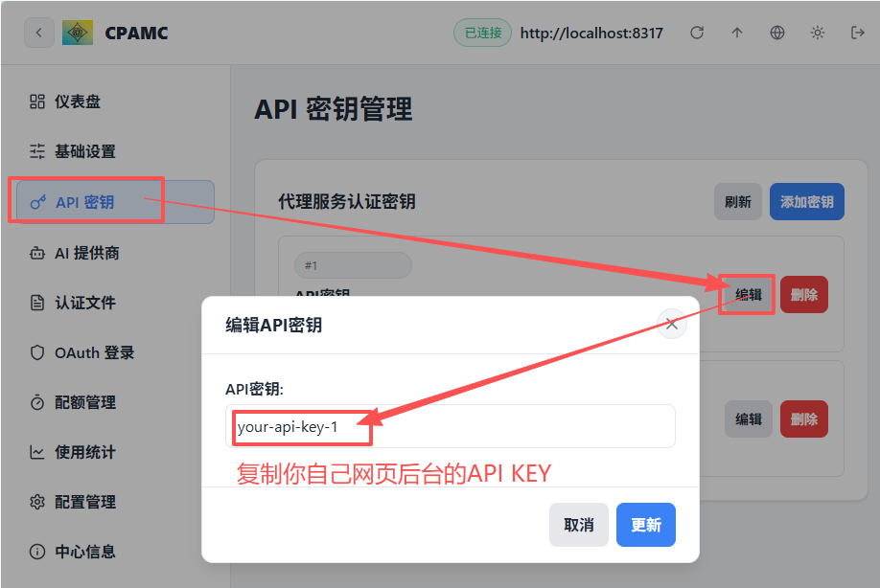Click the API密钥 input field
The image size is (880, 588).
pos(451,426)
